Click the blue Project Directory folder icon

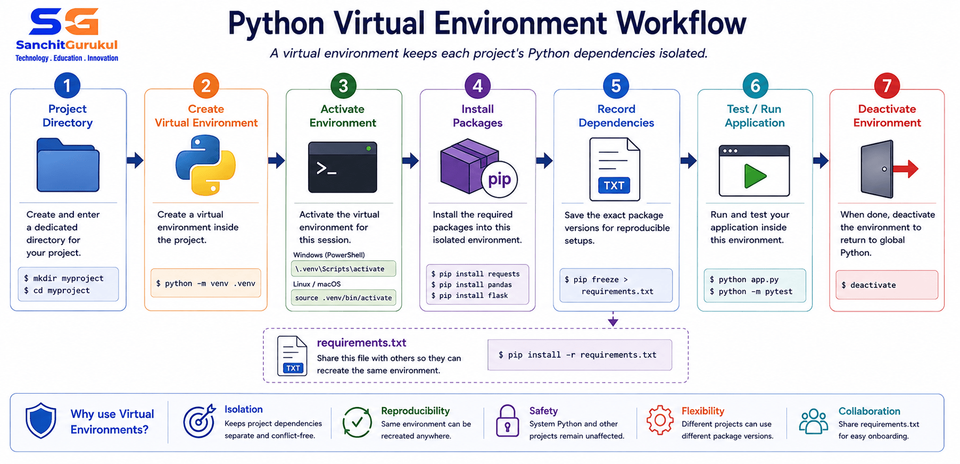click(68, 165)
